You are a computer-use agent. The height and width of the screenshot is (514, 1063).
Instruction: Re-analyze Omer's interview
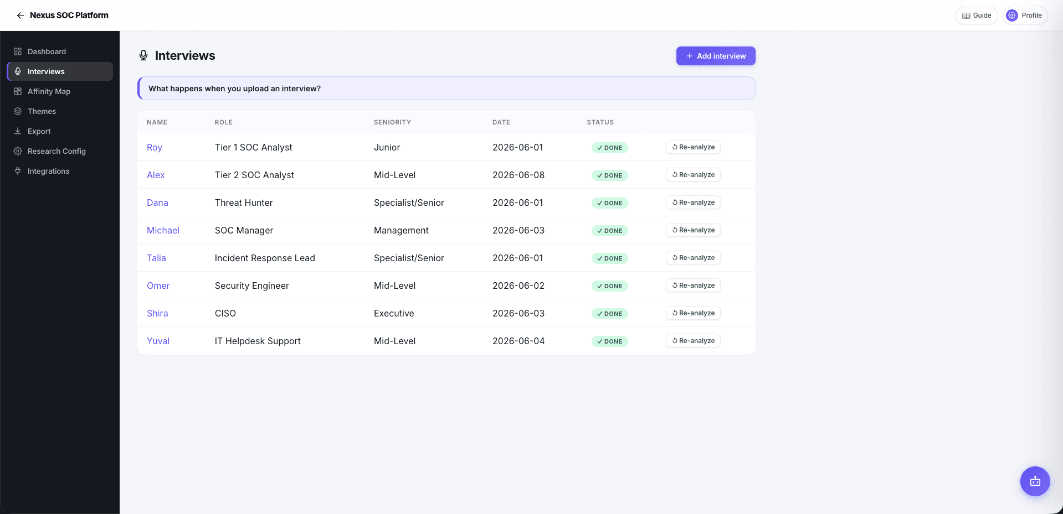(693, 285)
